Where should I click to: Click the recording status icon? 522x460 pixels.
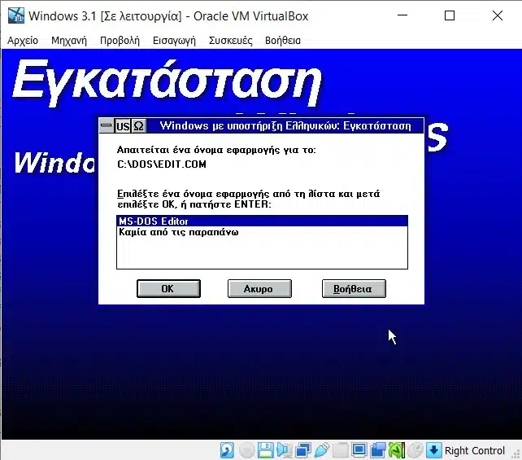pyautogui.click(x=378, y=451)
